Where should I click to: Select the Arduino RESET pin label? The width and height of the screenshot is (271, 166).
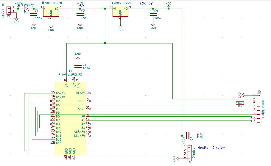coord(80,93)
